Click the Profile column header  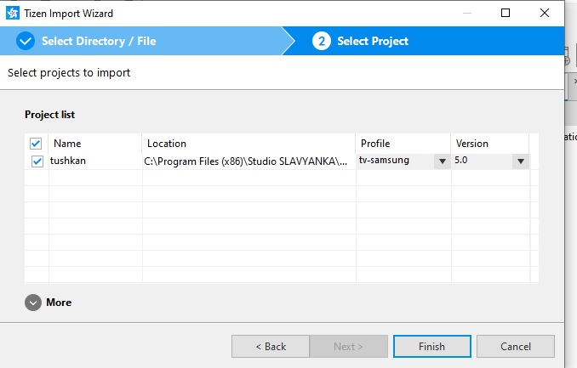click(403, 144)
